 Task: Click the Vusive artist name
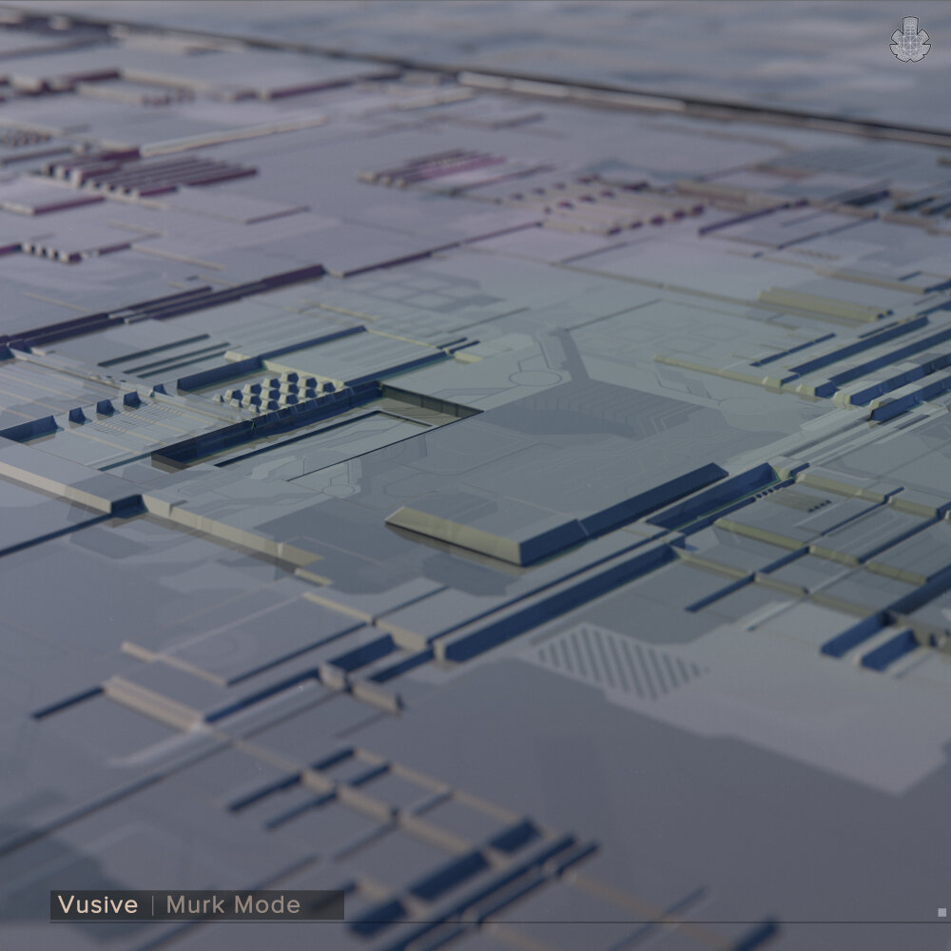(97, 904)
